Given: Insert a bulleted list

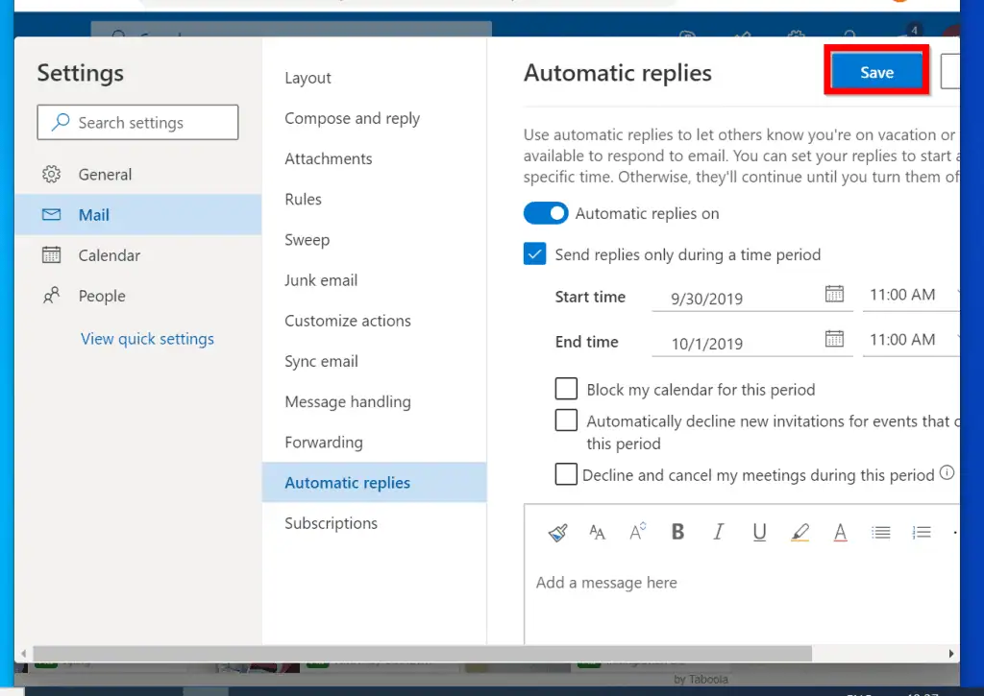Looking at the screenshot, I should tap(880, 532).
